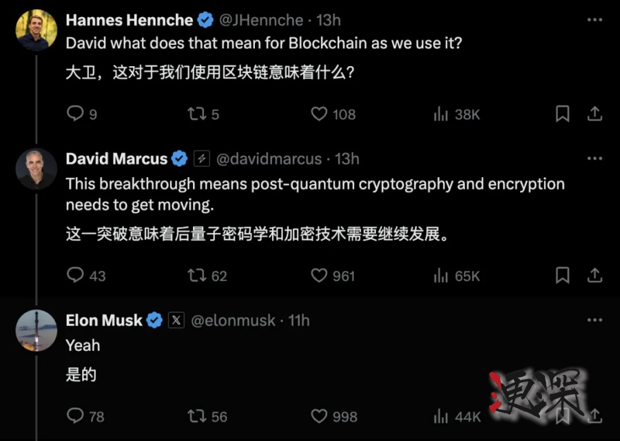
Task: Bookmark Hannes Hennche's tweet
Action: click(x=563, y=114)
